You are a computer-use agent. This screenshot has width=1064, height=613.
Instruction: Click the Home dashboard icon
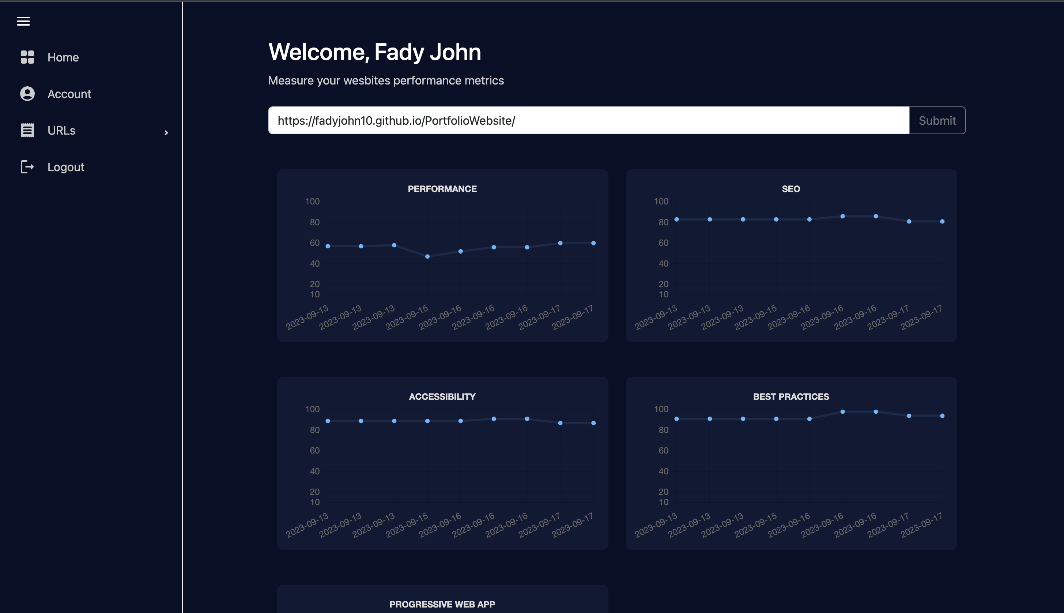[27, 57]
